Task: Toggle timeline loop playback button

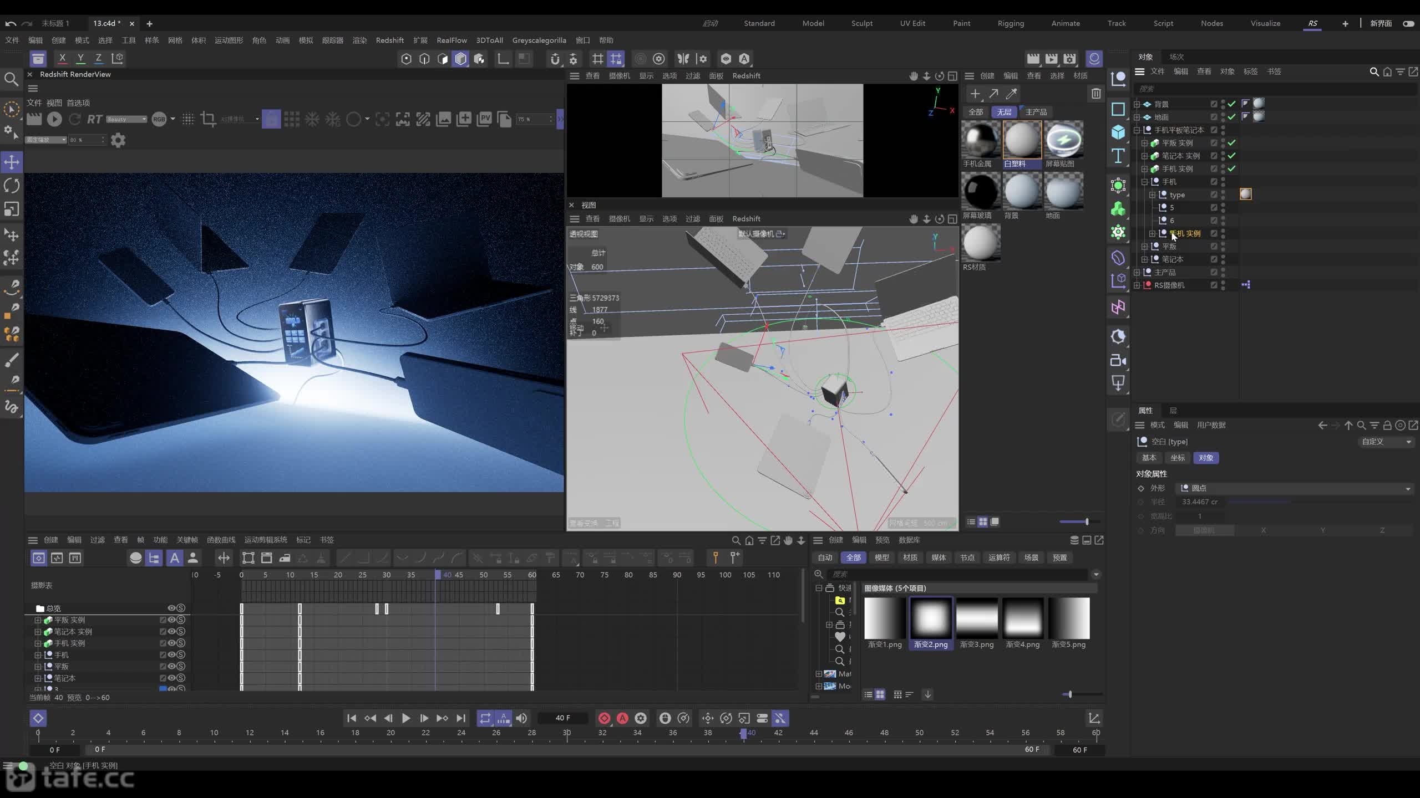Action: pos(485,718)
